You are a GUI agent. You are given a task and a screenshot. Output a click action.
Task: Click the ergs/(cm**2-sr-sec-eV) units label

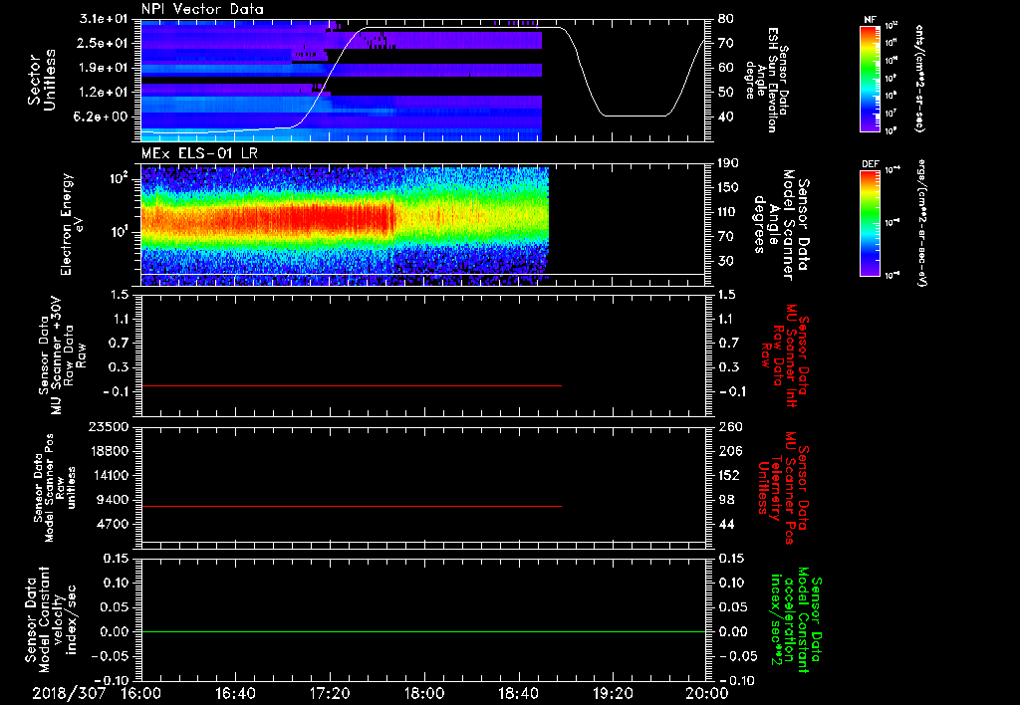922,222
